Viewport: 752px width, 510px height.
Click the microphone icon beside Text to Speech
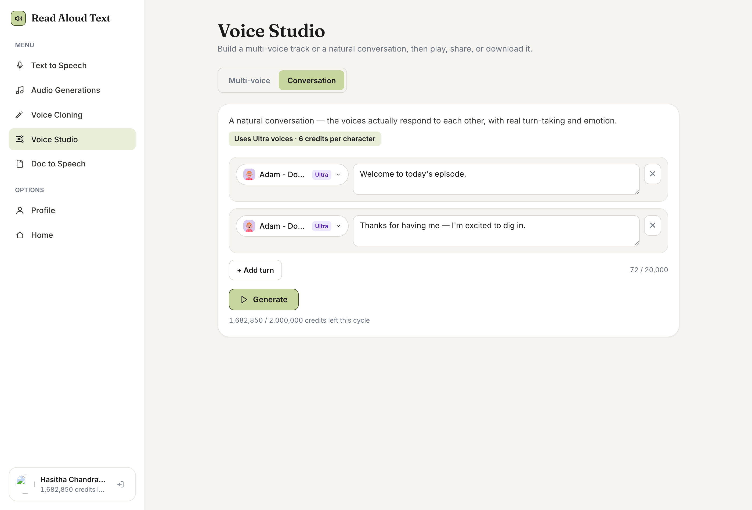pos(20,66)
